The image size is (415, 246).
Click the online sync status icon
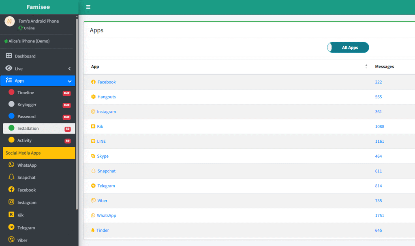click(20, 28)
